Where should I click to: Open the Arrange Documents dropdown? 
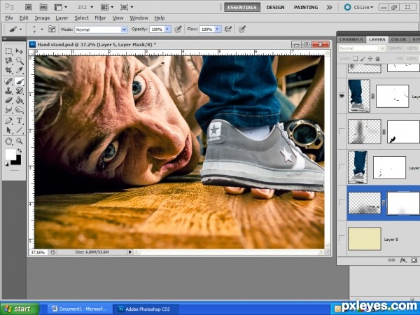(107, 7)
